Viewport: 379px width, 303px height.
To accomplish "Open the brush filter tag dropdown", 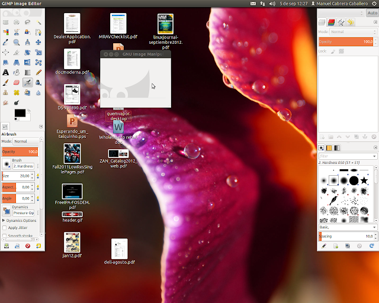I will tap(374, 156).
